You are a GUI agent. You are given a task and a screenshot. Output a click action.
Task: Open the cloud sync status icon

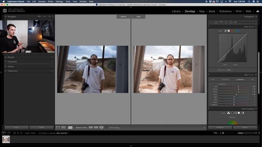pyautogui.click(x=257, y=11)
